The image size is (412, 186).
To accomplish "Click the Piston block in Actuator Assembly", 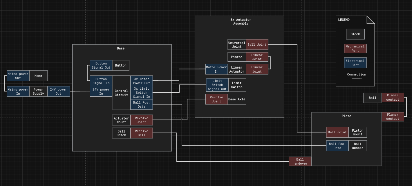I will [237, 57].
